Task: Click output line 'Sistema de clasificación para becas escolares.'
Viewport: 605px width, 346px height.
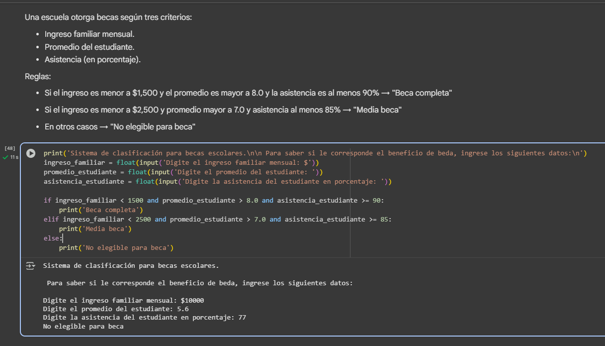Action: 131,266
